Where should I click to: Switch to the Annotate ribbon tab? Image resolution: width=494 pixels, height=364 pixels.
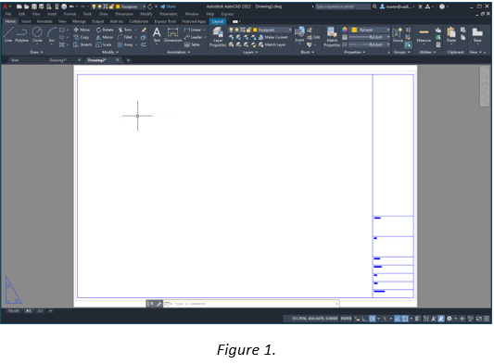point(44,21)
